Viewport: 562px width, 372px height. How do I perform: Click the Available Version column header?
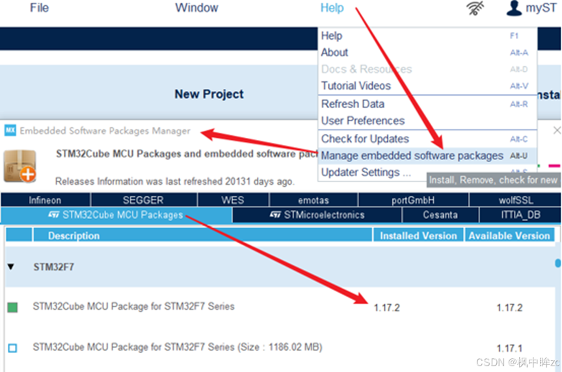pos(509,235)
